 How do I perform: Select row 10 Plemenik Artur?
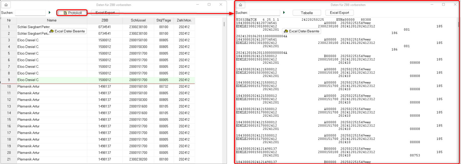(28, 86)
